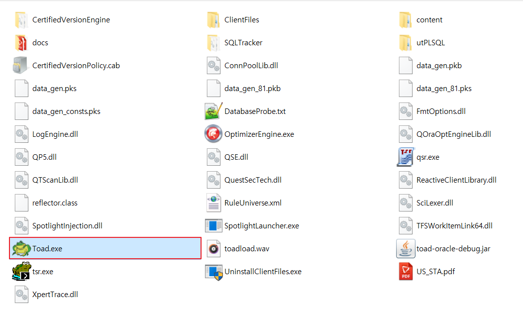The width and height of the screenshot is (523, 312).
Task: Click the file name ReactiveClientLibrary.dll
Action: tap(456, 180)
